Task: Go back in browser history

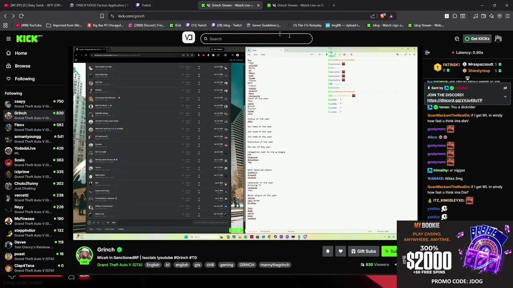Action: click(x=5, y=16)
